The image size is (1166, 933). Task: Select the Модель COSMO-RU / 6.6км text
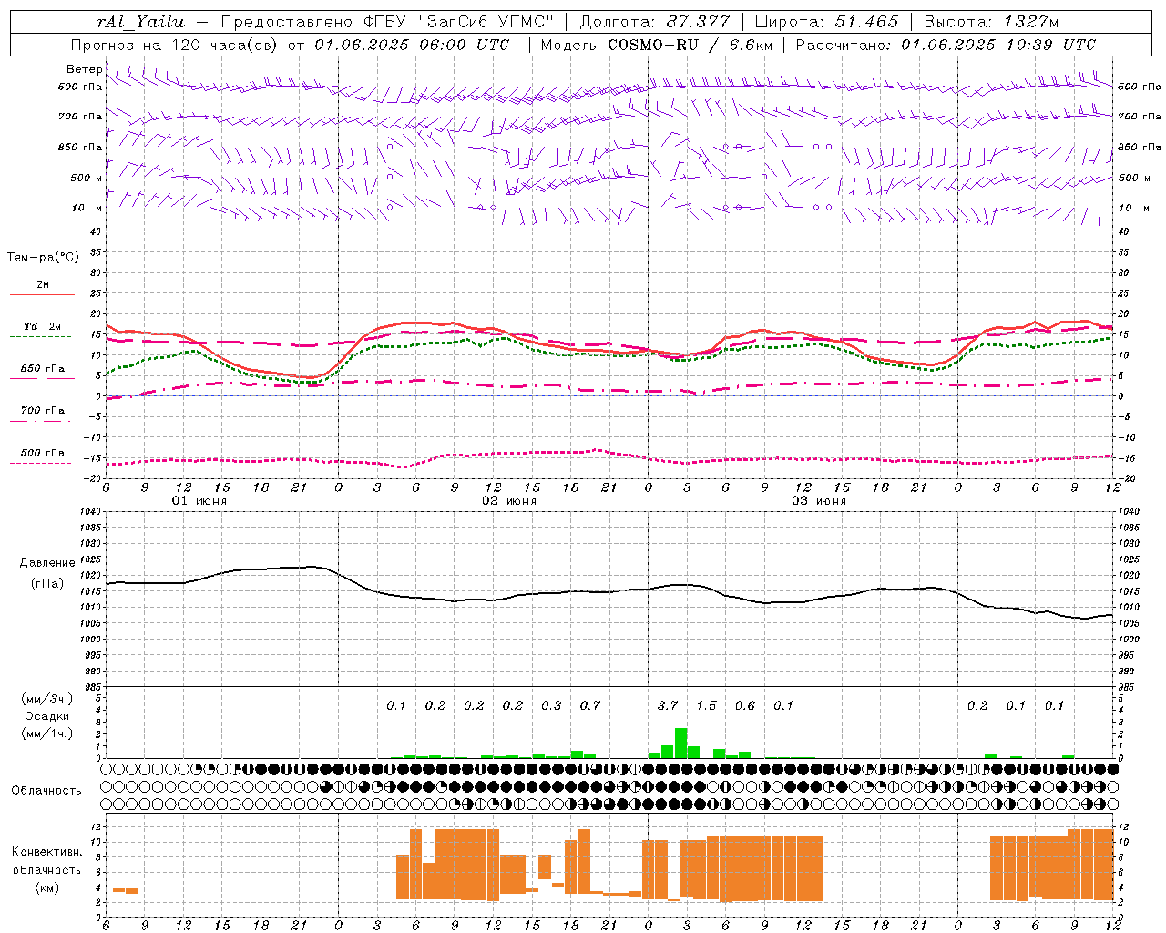click(x=656, y=45)
